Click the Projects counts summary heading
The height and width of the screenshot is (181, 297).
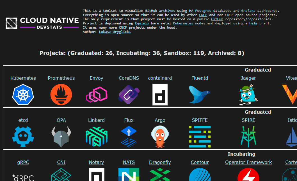142,53
